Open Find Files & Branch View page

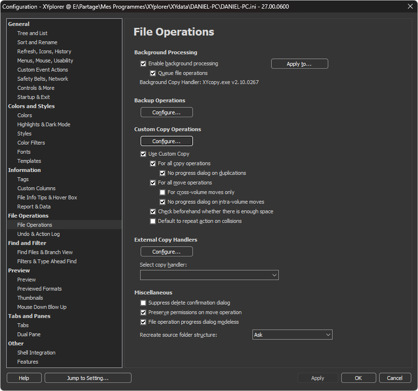click(45, 252)
